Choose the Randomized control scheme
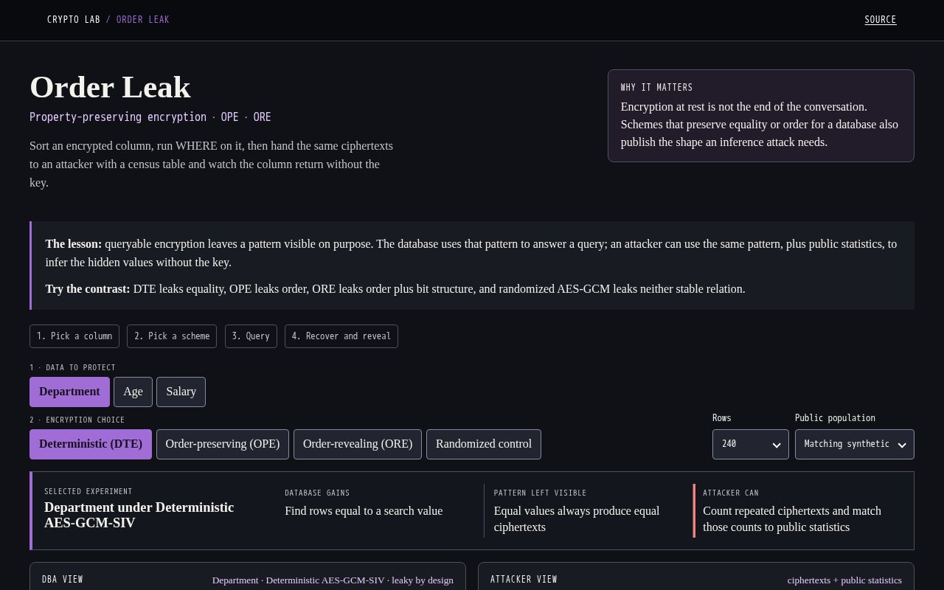944x590 pixels. (x=484, y=444)
